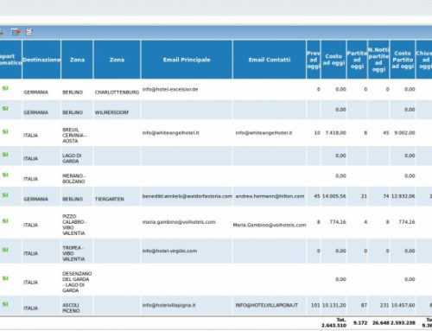Screen dimensions: 432x331
Task: Click the 87 value in Ascoli Piceno row
Action: [364, 305]
